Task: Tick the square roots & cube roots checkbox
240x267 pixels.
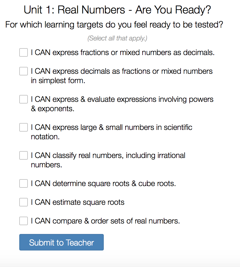Action: click(24, 184)
